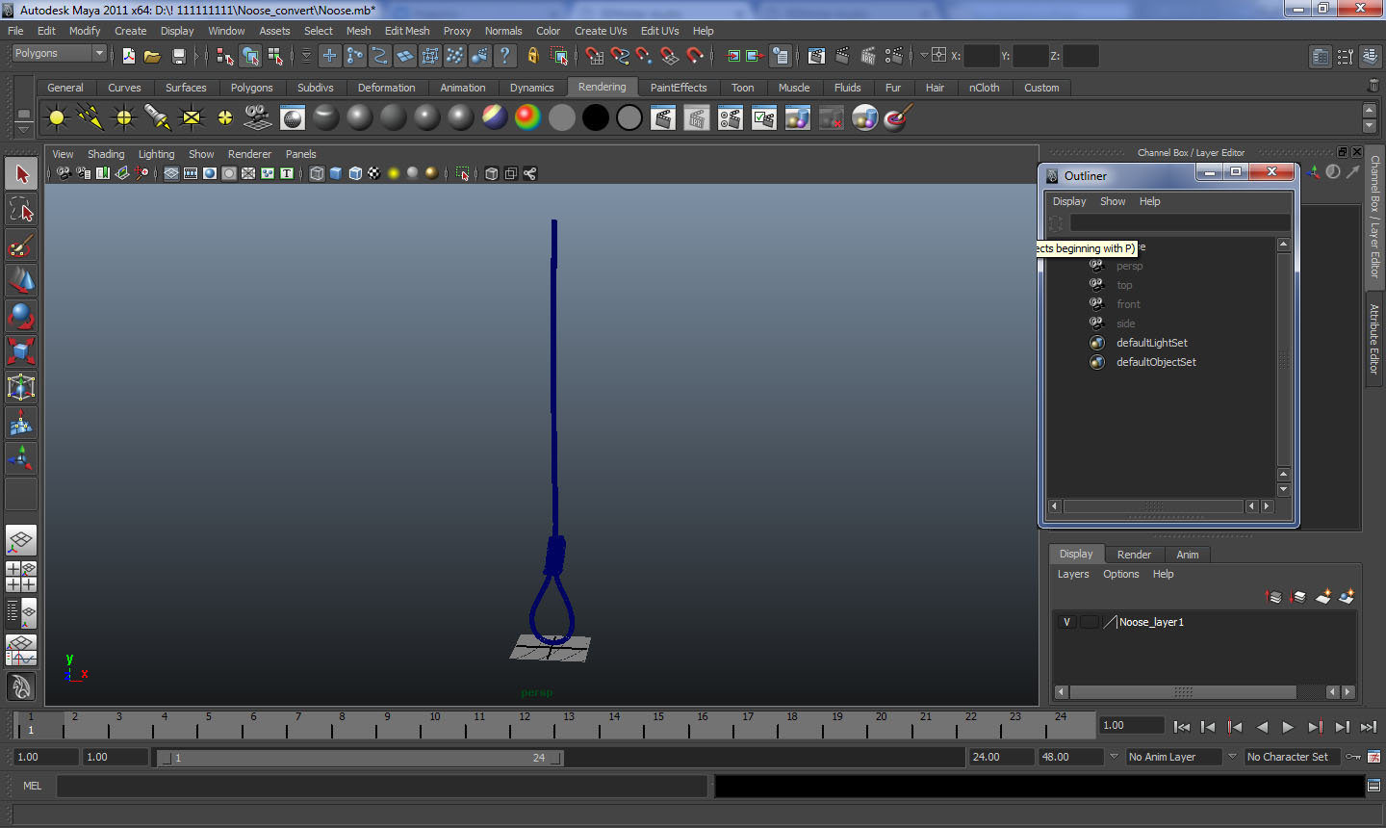Viewport: 1386px width, 828px height.
Task: Save the scene using the disk icon
Action: [x=178, y=56]
